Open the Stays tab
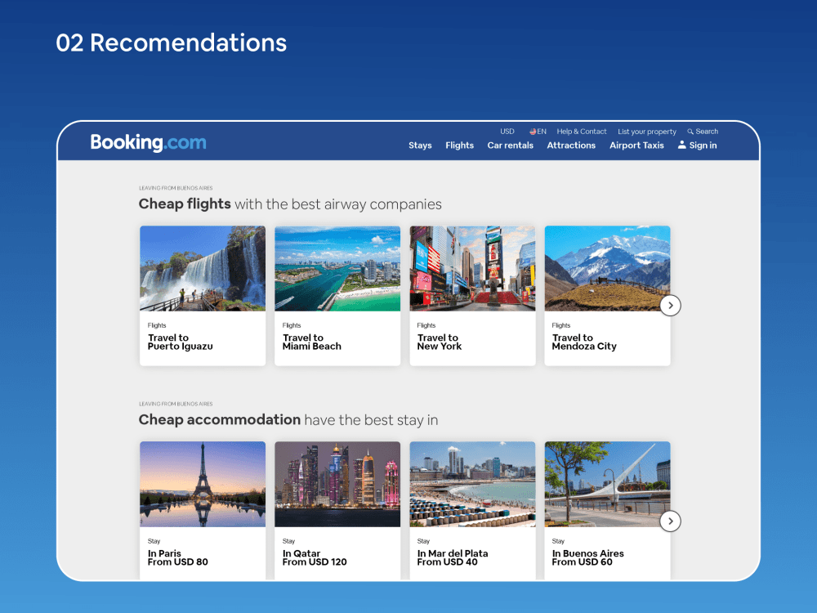The height and width of the screenshot is (613, 817). point(420,145)
